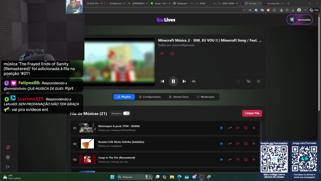Click the logout icon in sidebar
This screenshot has width=321, height=181.
coord(8,167)
